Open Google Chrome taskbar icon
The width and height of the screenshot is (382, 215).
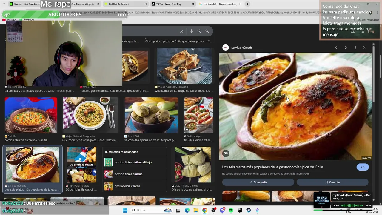tap(204, 211)
